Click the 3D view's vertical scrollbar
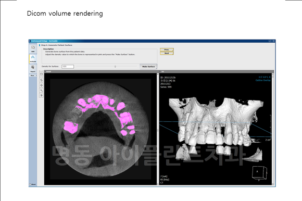The width and height of the screenshot is (302, 201). 273,129
